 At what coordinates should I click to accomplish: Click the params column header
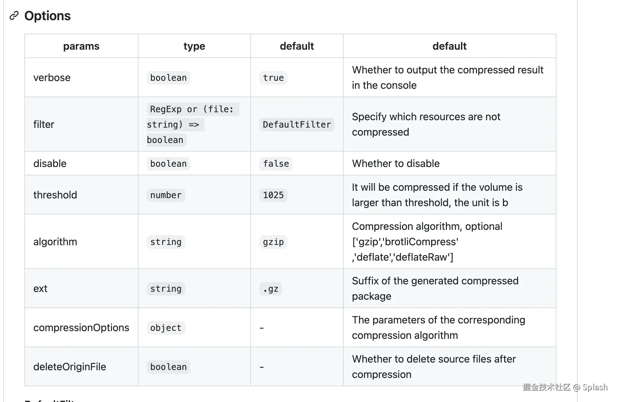pos(81,46)
